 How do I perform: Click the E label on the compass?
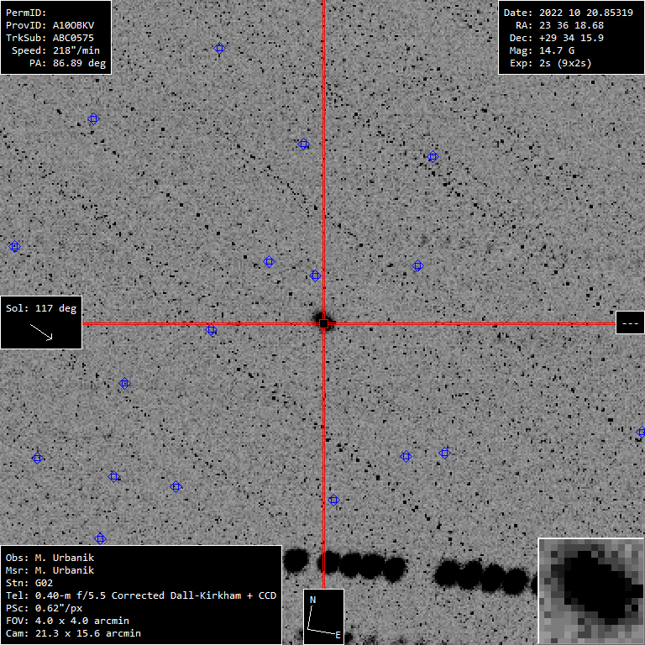click(338, 635)
